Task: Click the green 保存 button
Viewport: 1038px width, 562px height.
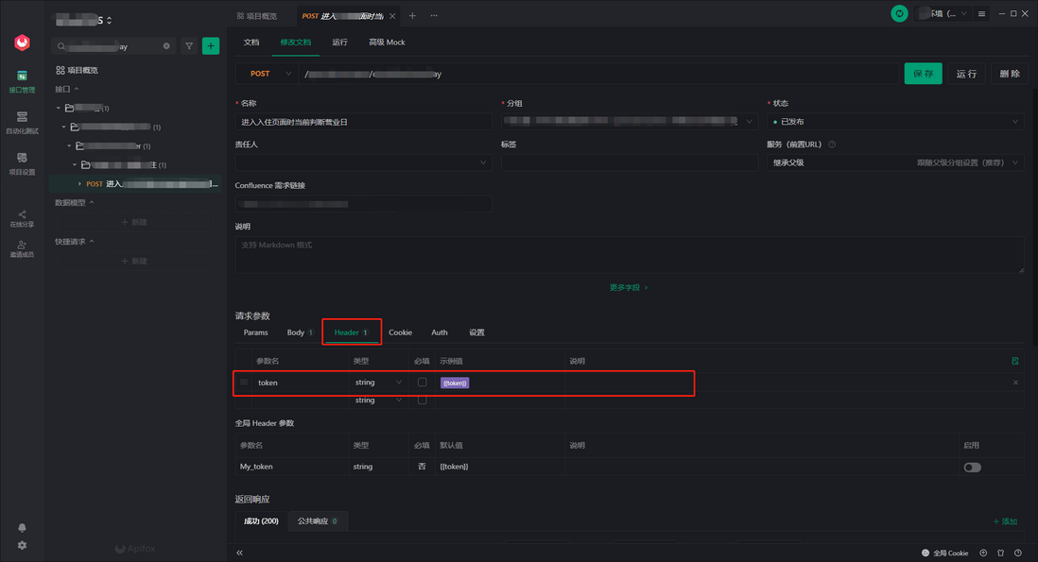Action: point(923,74)
